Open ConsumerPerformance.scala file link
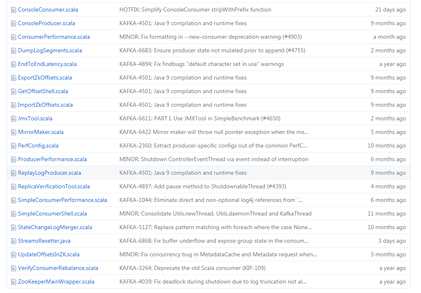The image size is (421, 293). (x=54, y=37)
